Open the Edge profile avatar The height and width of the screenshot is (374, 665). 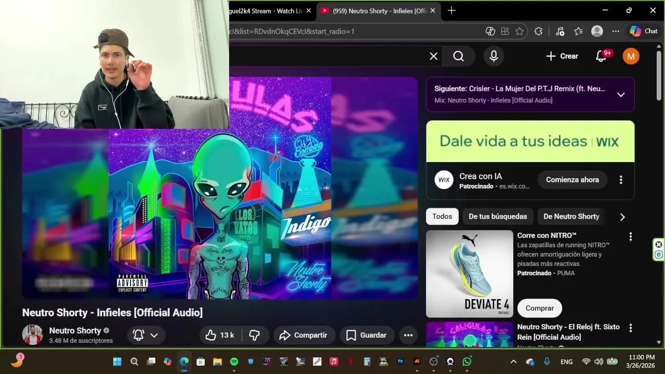pos(597,31)
